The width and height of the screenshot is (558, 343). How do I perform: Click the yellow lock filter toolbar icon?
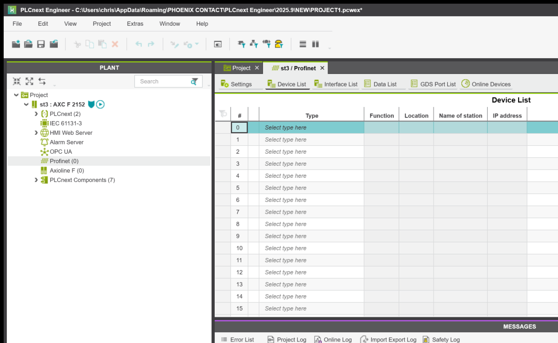(x=279, y=45)
